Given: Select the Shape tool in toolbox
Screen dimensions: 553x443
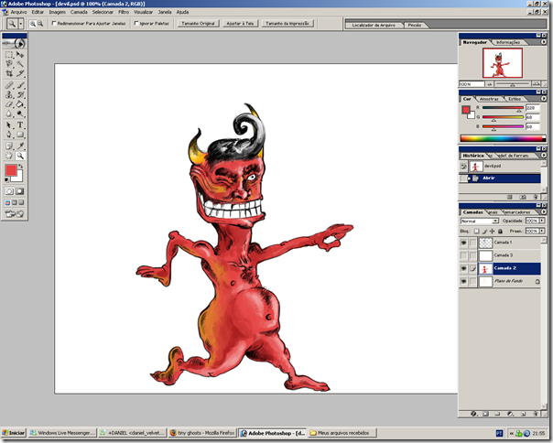Looking at the screenshot, I should tap(20, 135).
